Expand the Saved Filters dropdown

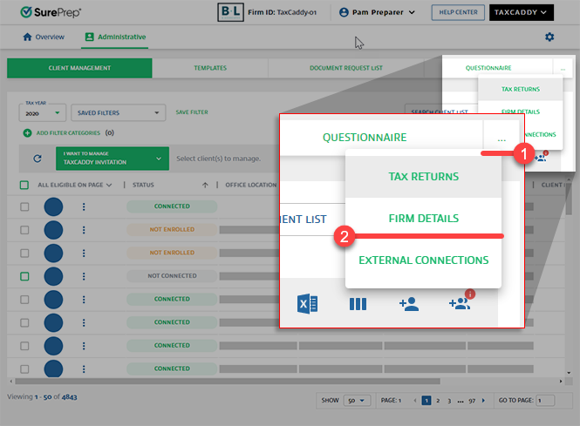click(119, 112)
